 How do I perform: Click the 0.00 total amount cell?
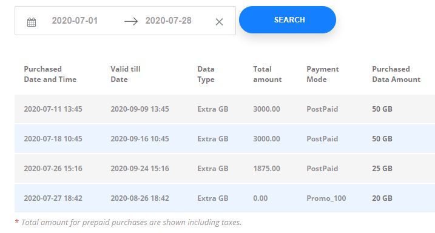click(260, 198)
